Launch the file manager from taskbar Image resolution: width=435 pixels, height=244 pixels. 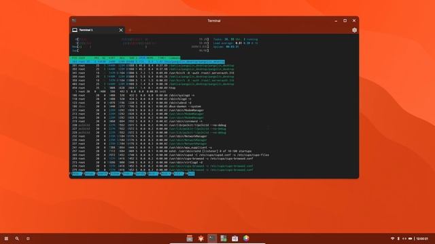[x=190, y=238]
